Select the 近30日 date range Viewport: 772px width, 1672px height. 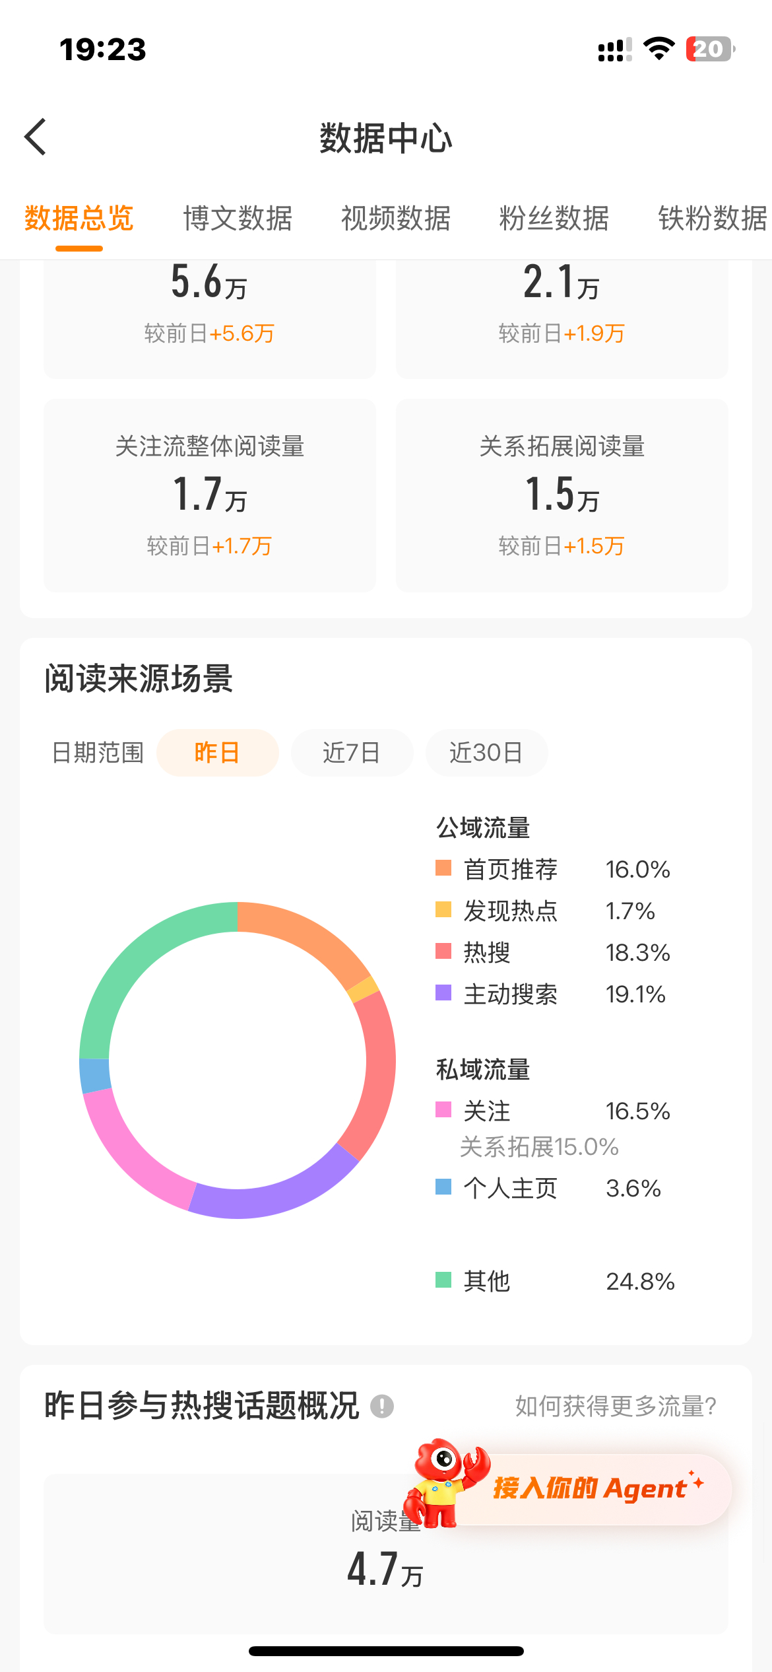486,753
